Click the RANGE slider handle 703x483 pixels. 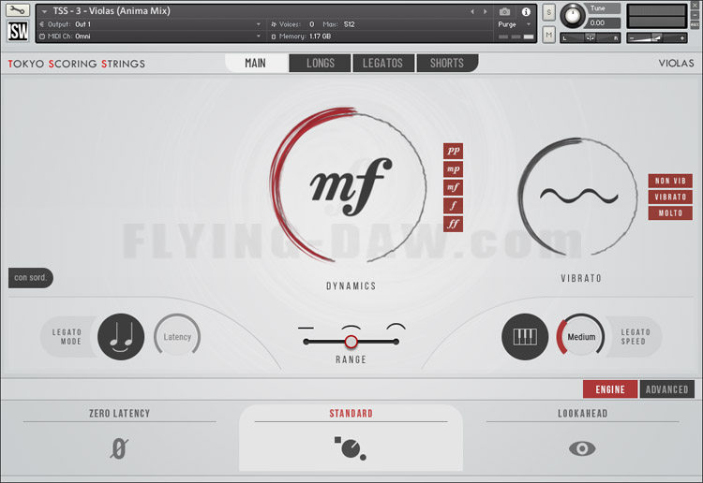pos(351,342)
